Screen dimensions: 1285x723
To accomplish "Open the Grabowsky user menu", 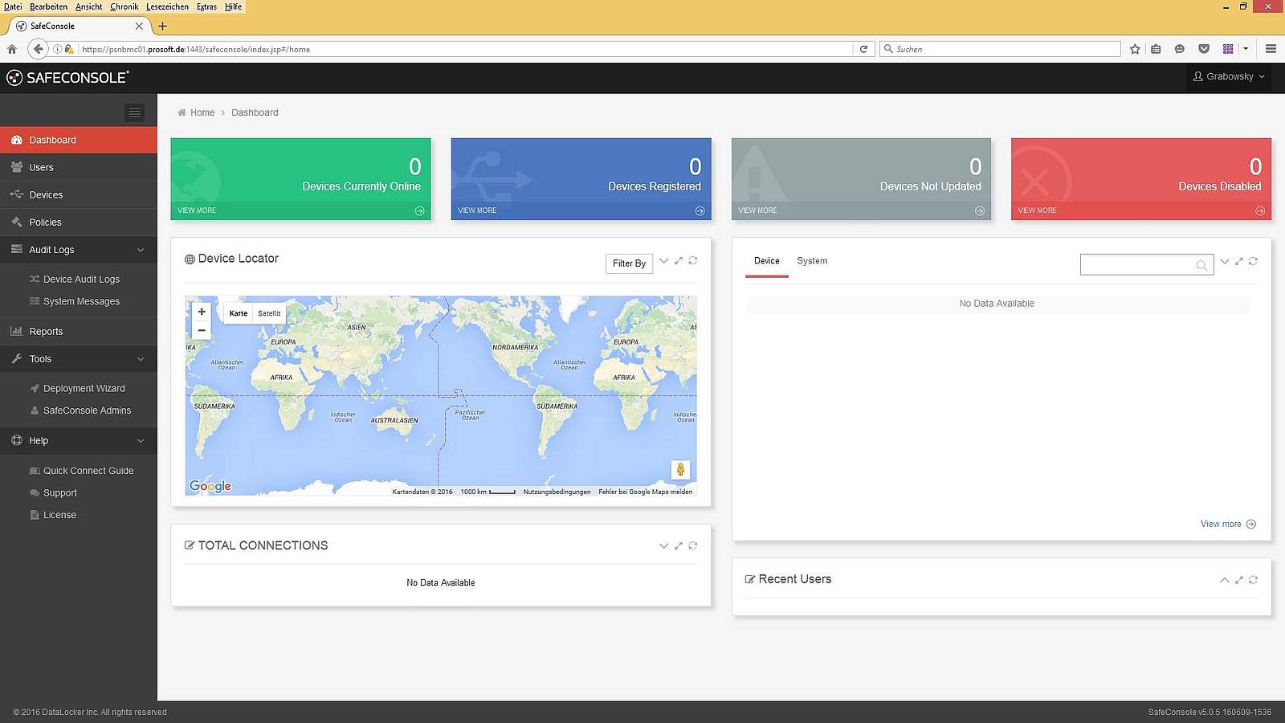I will pyautogui.click(x=1229, y=77).
